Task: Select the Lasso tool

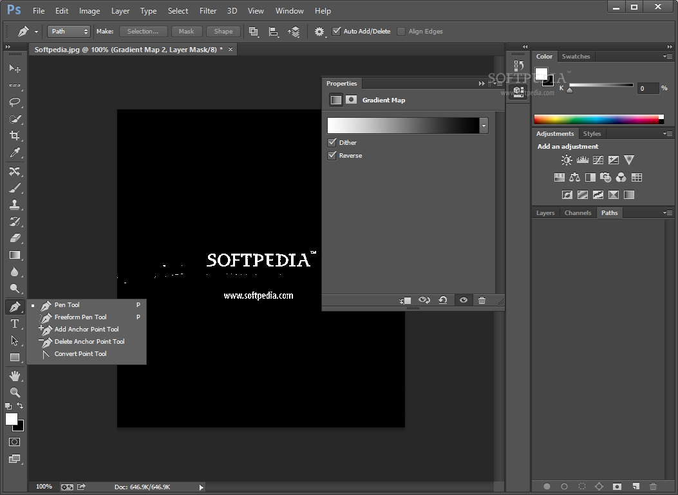Action: click(15, 102)
